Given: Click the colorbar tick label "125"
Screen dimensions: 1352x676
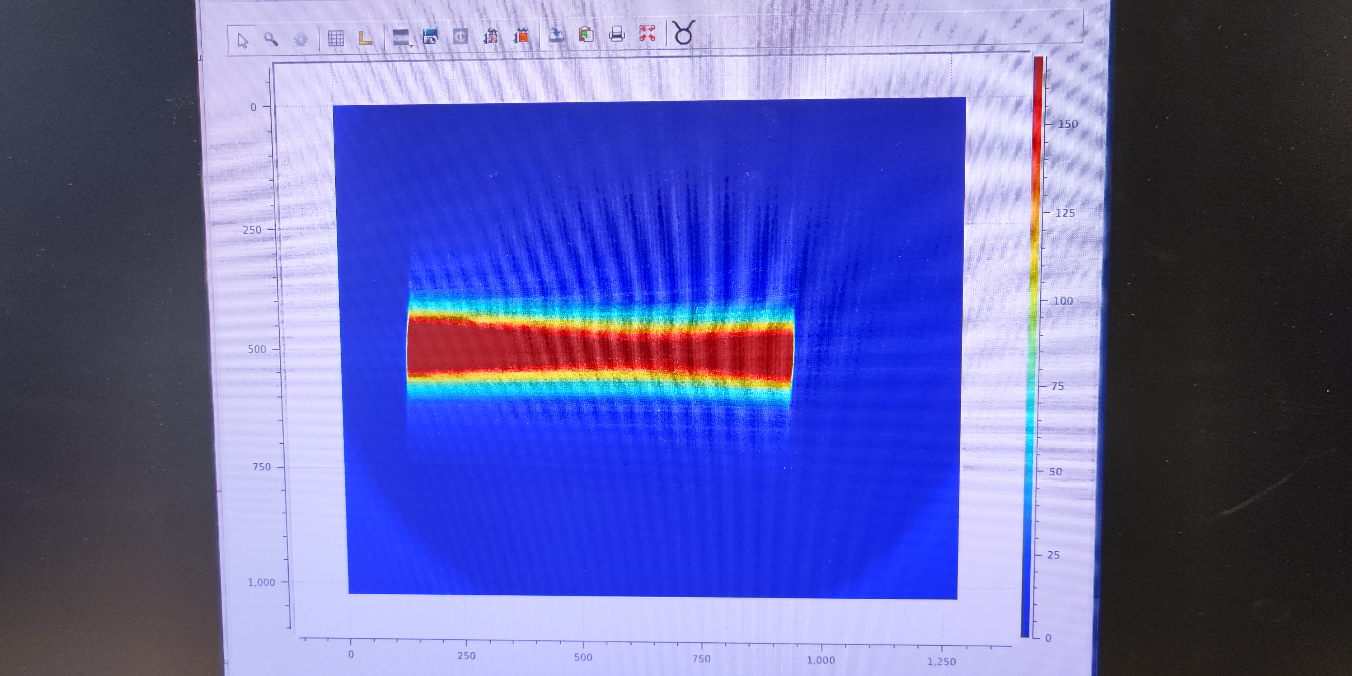Looking at the screenshot, I should pos(1065,213).
